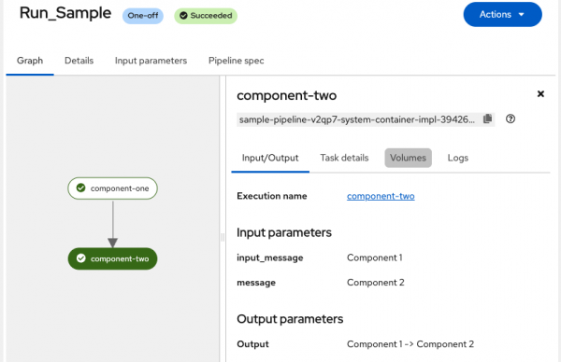Click the panel resize handle divider grip

pos(223,237)
